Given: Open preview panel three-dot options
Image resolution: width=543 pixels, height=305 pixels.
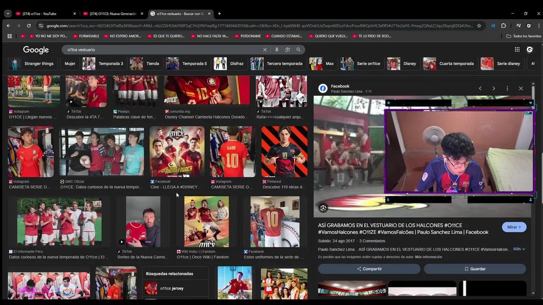Looking at the screenshot, I should pos(507,89).
